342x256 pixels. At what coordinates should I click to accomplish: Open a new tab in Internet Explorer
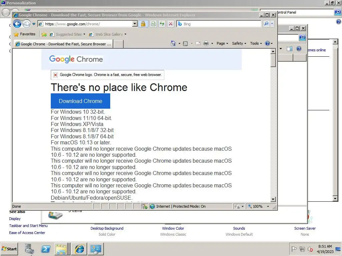point(119,44)
